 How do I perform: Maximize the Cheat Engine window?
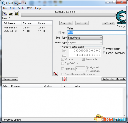point(114,2)
